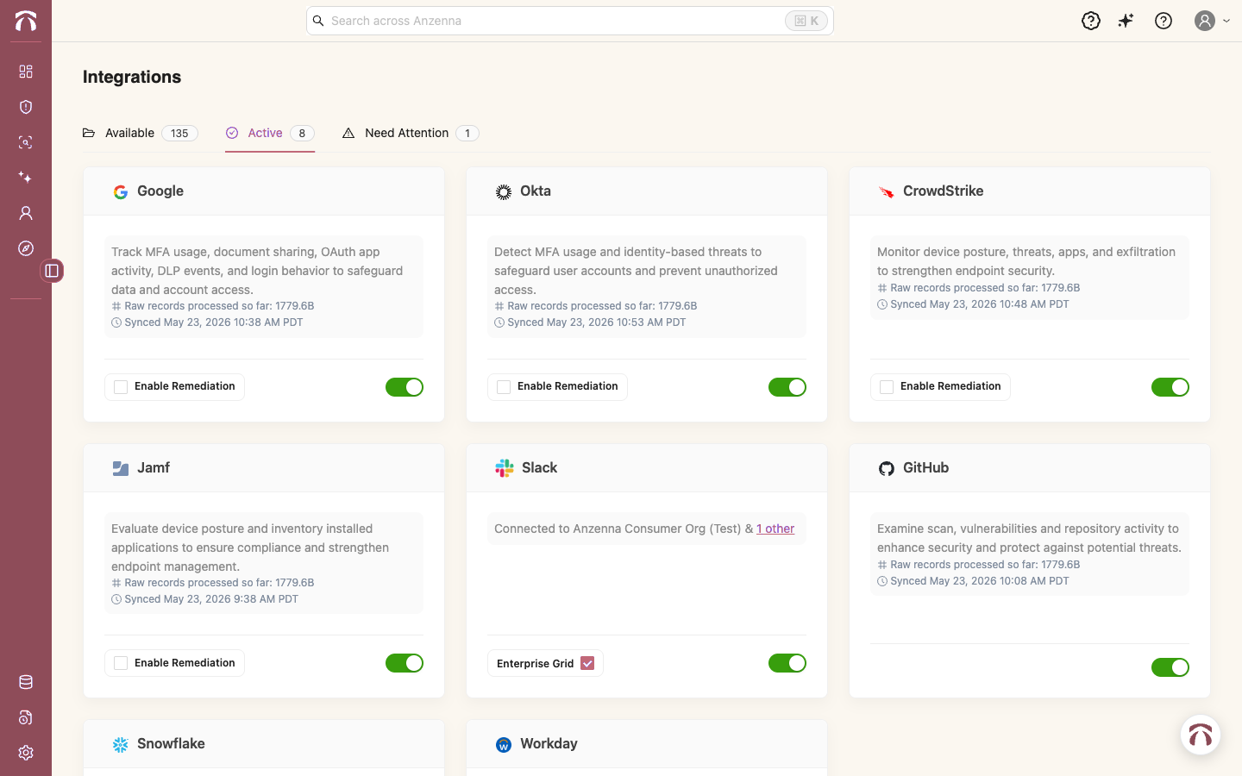Check Enable Remediation for CrowdStrike
Image resolution: width=1242 pixels, height=776 pixels.
tap(887, 387)
